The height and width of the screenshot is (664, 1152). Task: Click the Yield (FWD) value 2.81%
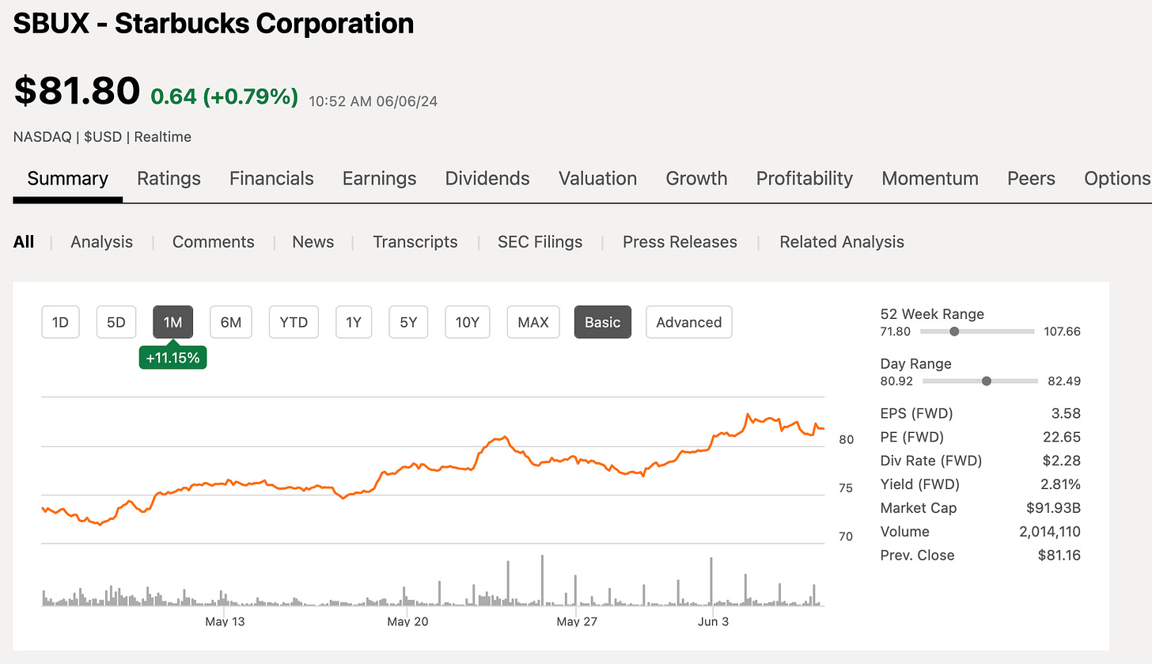point(1062,484)
